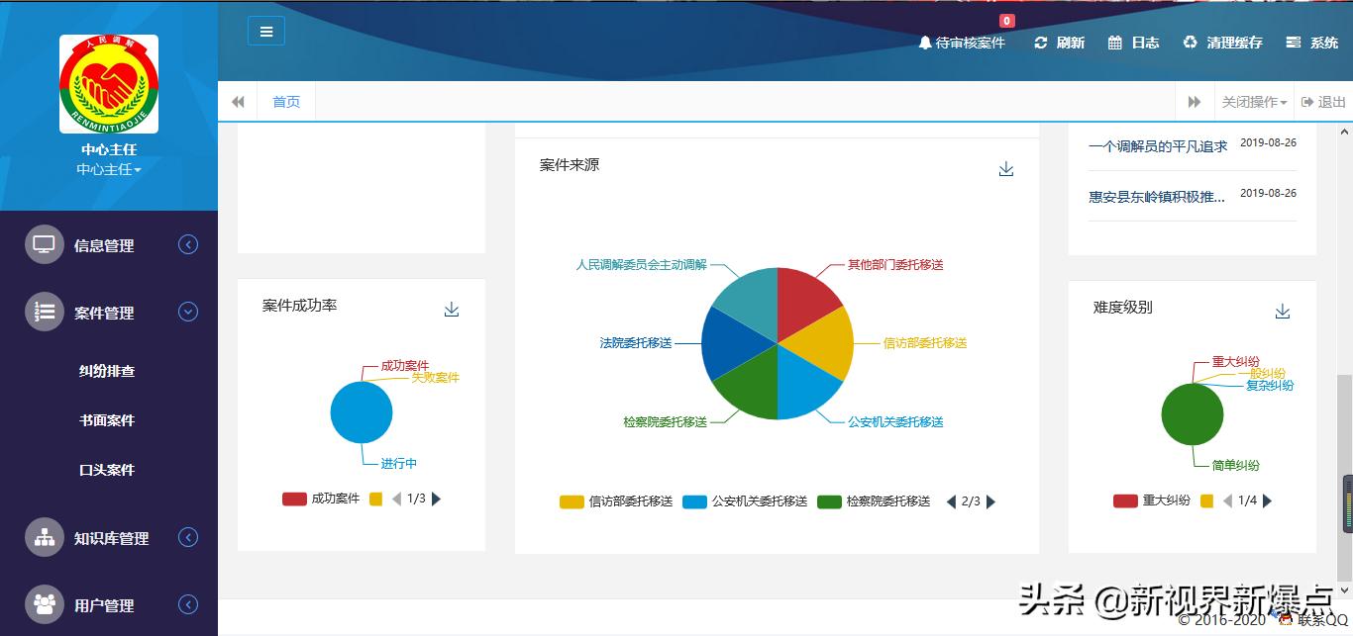Select 书面案件 from the sidebar menu
1353x636 pixels.
click(106, 420)
